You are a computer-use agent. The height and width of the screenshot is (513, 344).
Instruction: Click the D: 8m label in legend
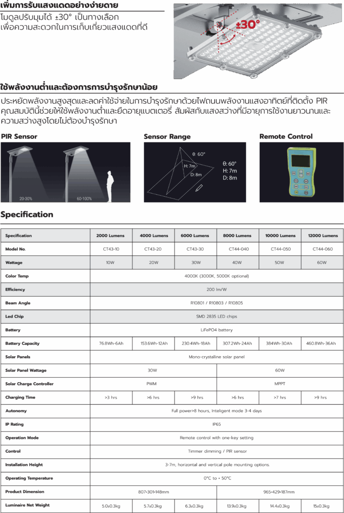click(x=230, y=178)
